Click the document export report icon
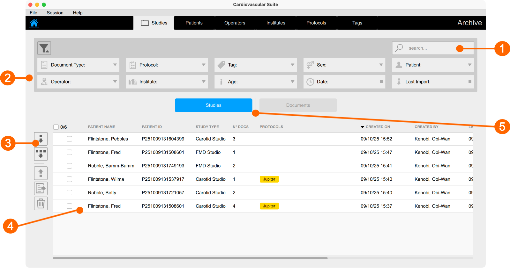 click(41, 188)
